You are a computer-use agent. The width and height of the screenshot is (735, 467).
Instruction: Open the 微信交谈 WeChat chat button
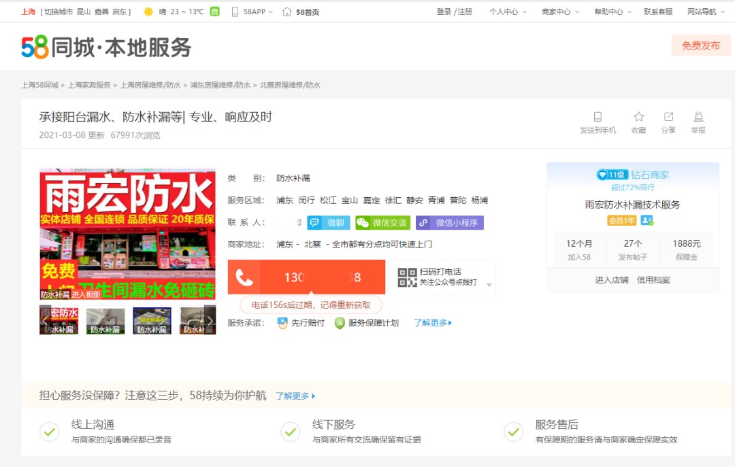click(382, 222)
